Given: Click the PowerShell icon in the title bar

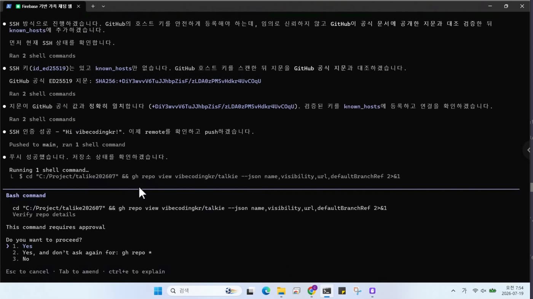Looking at the screenshot, I should (x=8, y=6).
